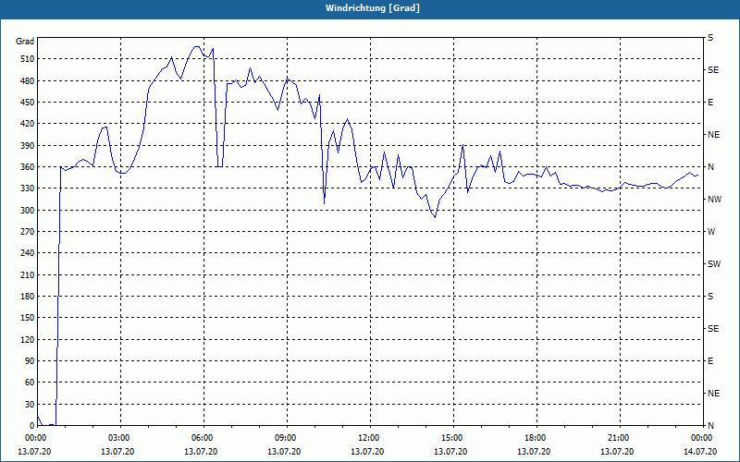Select the '00:00' label above 14.07.20
Screen dimensions: 740x462
tap(701, 438)
